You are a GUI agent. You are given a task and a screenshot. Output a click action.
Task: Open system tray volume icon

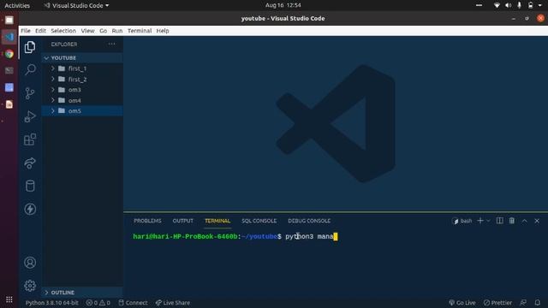point(508,5)
